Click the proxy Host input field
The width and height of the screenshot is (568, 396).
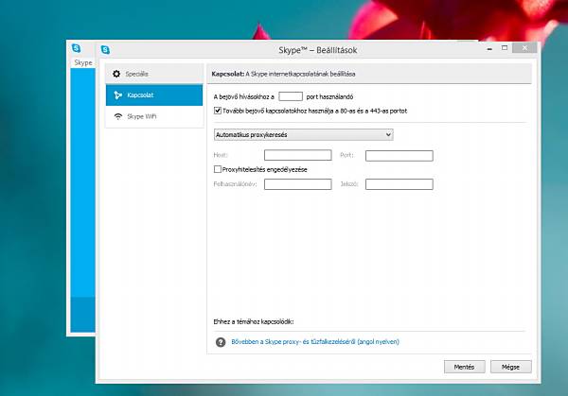[x=298, y=155]
